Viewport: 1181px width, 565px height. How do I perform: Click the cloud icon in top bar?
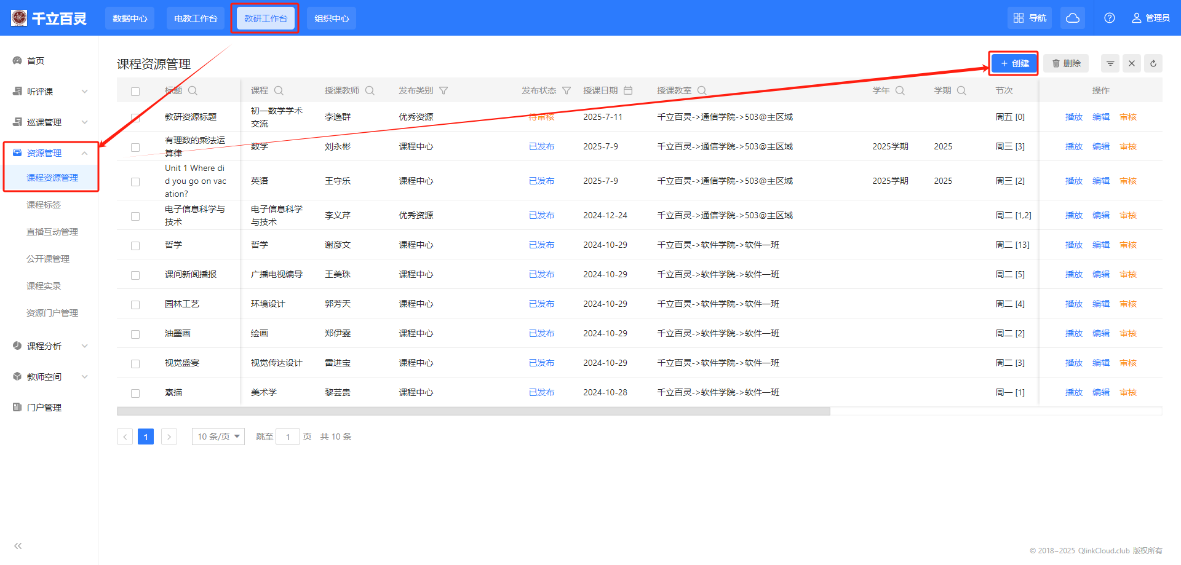1073,18
